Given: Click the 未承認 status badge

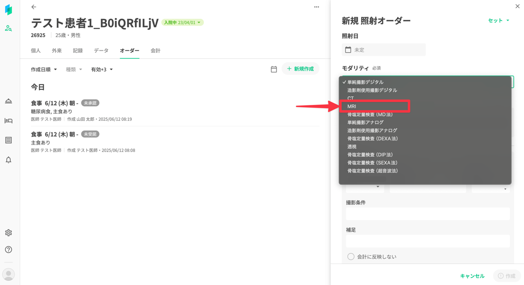Looking at the screenshot, I should 90,103.
